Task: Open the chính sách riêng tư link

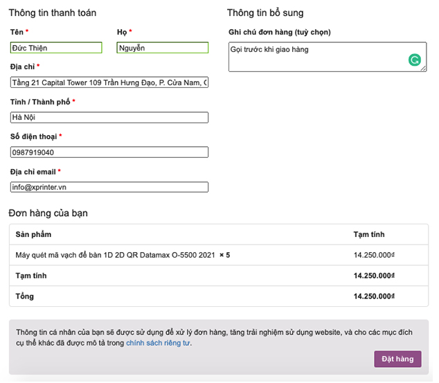Action: [x=158, y=343]
